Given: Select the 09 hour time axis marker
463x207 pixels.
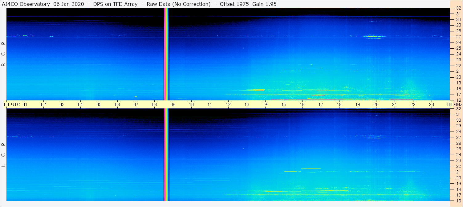Looking at the screenshot, I should (x=173, y=104).
